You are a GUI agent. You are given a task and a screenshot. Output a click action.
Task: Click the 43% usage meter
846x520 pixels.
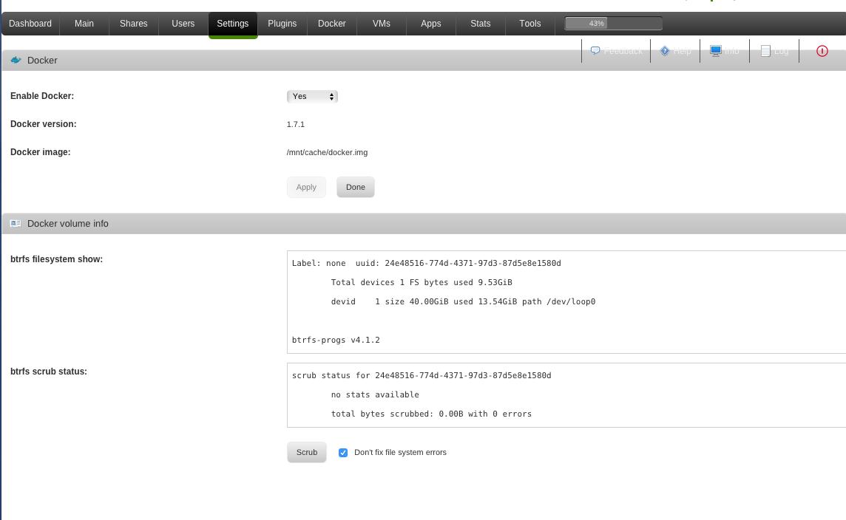[x=612, y=23]
